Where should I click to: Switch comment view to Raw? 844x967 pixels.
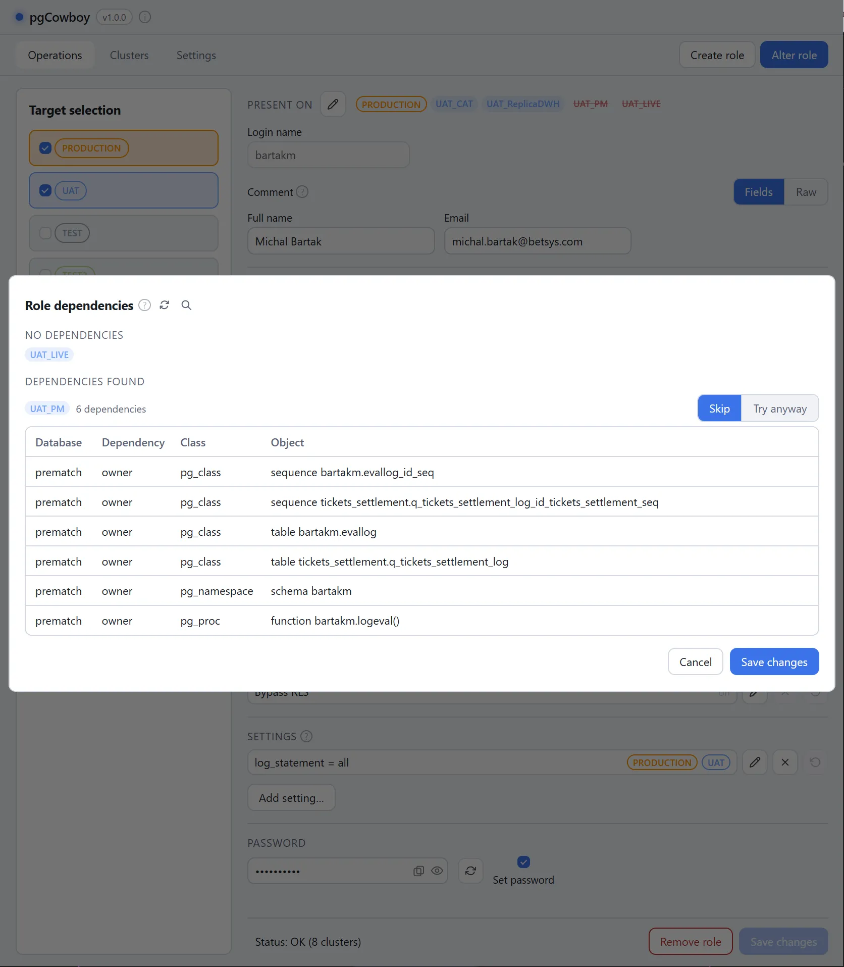coord(806,192)
